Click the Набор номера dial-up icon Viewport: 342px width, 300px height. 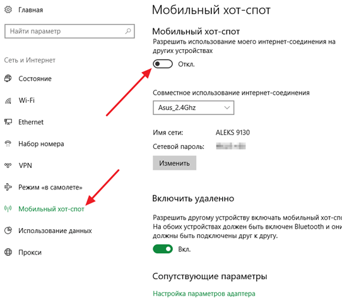[8, 143]
